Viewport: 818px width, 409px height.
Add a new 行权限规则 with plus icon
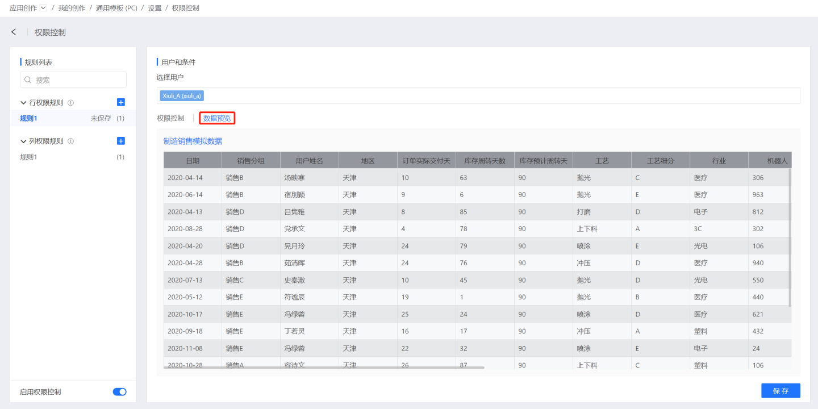(120, 102)
